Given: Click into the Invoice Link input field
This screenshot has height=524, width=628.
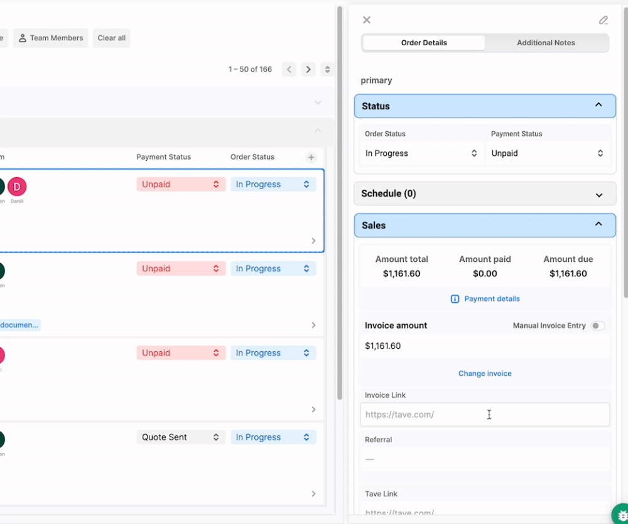Looking at the screenshot, I should click(485, 415).
